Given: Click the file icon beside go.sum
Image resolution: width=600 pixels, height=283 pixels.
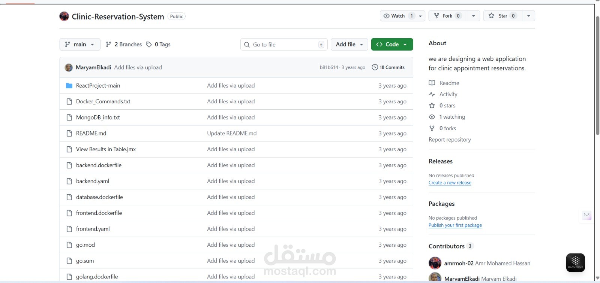Looking at the screenshot, I should pos(69,261).
